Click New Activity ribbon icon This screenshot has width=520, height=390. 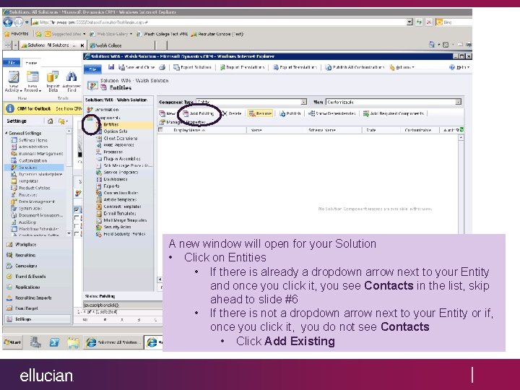(14, 81)
